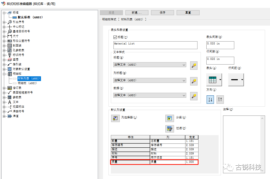Click the 重置 button
The height and width of the screenshot is (179, 270).
coord(188,13)
